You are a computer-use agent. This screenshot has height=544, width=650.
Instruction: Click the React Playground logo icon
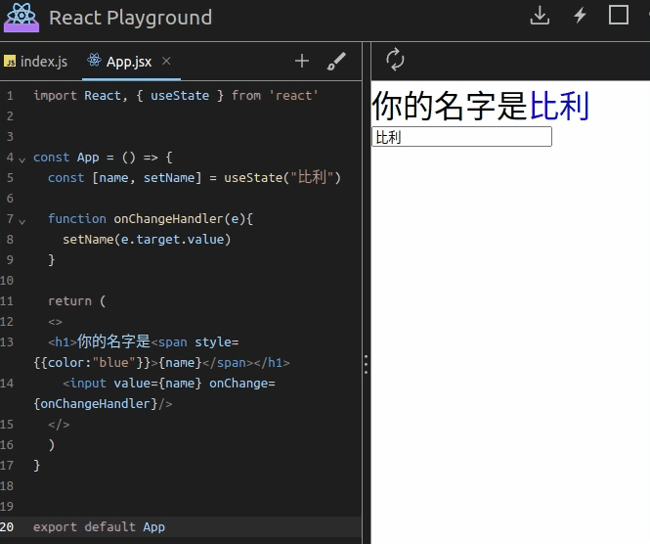(22, 17)
